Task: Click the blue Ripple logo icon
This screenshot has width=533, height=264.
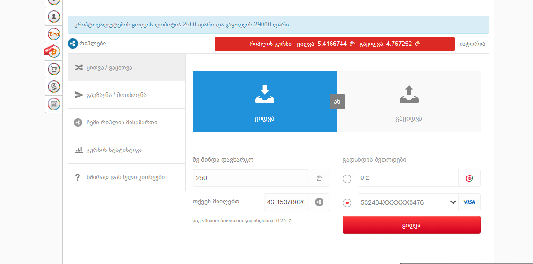Action: [73, 44]
